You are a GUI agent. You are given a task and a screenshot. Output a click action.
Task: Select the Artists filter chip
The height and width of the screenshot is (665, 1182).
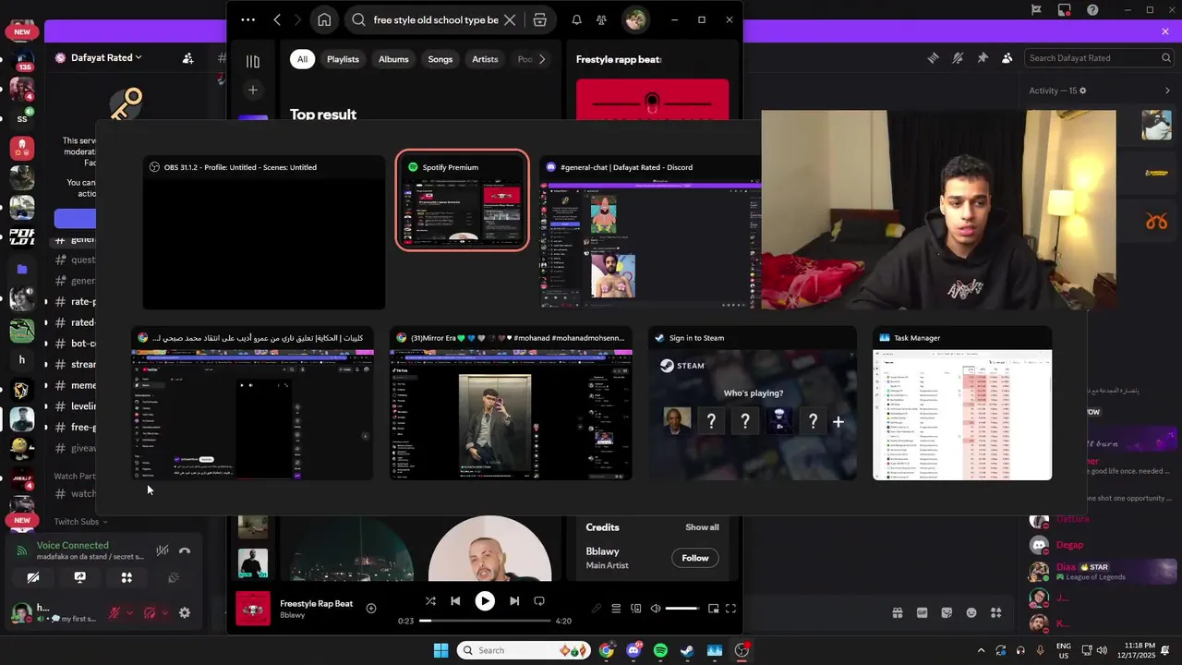485,59
